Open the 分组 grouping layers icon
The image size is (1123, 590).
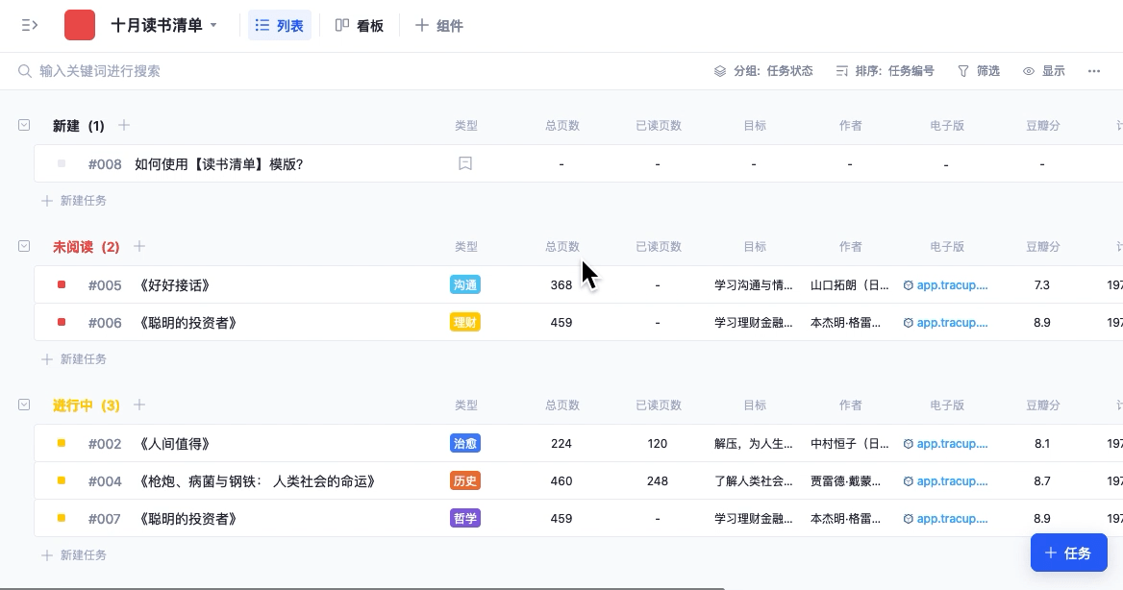(719, 70)
